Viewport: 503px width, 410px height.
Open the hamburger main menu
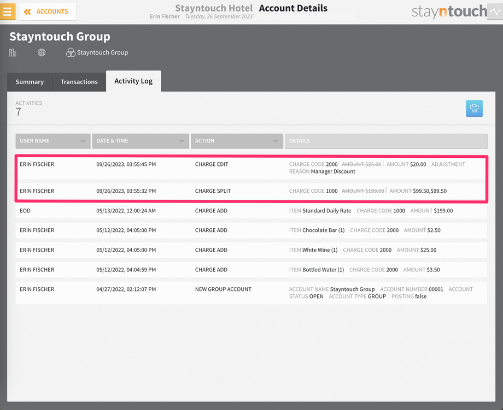click(x=7, y=11)
